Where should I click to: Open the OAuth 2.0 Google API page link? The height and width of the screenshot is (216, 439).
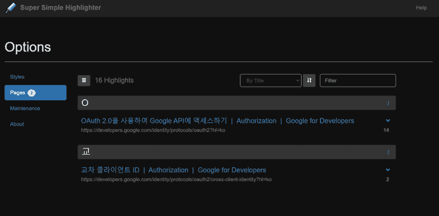click(x=217, y=121)
